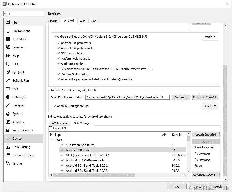This screenshot has height=192, width=232.
Task: Expand the OpenSSL settings Details panel
Action: point(210,106)
